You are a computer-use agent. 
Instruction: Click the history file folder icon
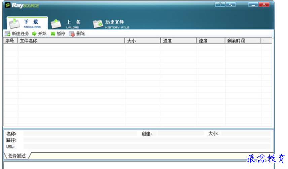point(98,24)
